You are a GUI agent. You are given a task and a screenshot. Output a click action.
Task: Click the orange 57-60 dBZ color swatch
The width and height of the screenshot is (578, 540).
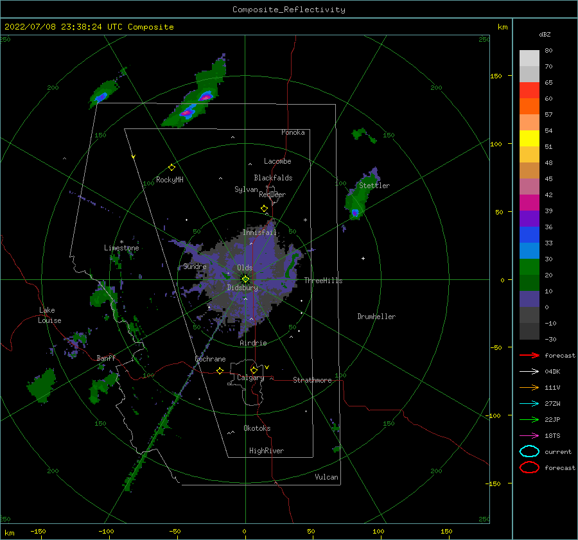[x=529, y=107]
